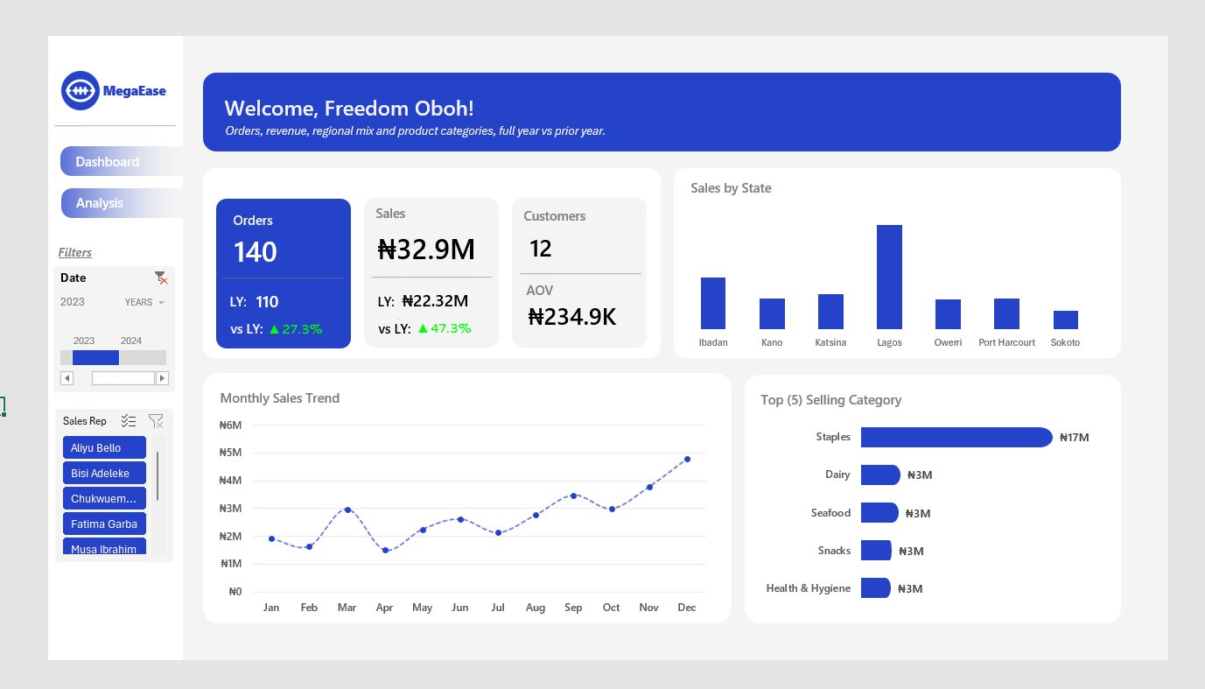Click the timeline scroll right arrow
The image size is (1205, 689).
162,378
